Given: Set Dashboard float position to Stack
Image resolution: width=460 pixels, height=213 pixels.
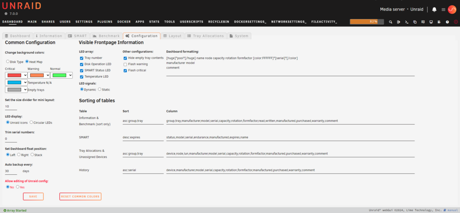Looking at the screenshot, I should (32, 154).
